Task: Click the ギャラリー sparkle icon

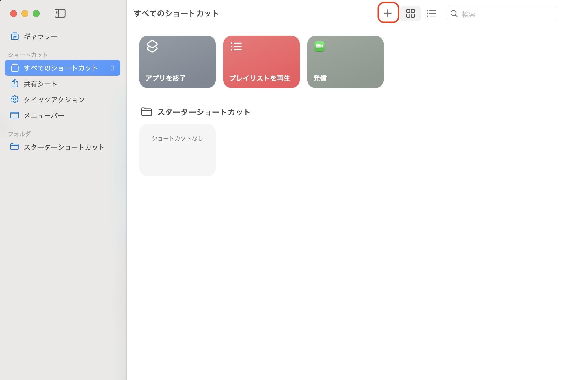Action: click(15, 36)
